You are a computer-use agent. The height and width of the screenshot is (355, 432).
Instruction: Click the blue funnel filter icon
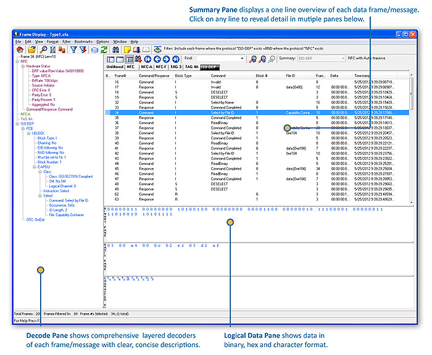[x=75, y=49]
